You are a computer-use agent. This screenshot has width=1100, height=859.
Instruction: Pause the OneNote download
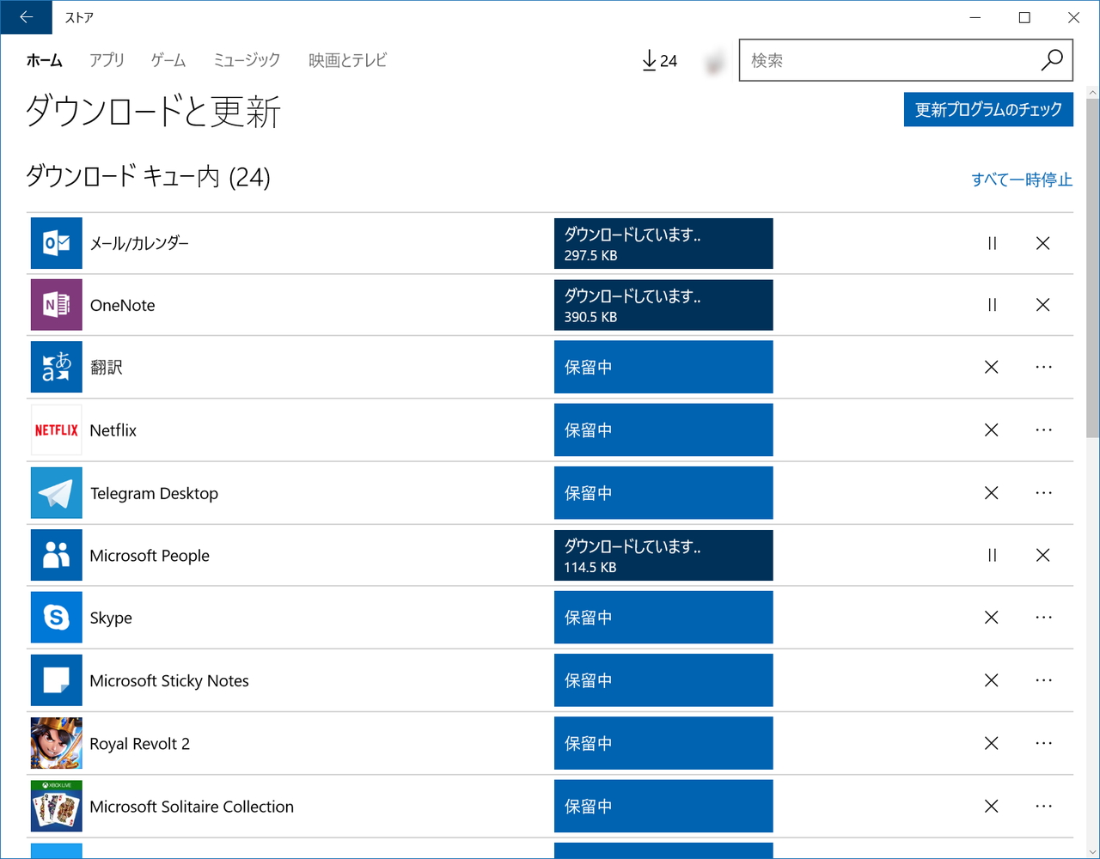coord(991,305)
